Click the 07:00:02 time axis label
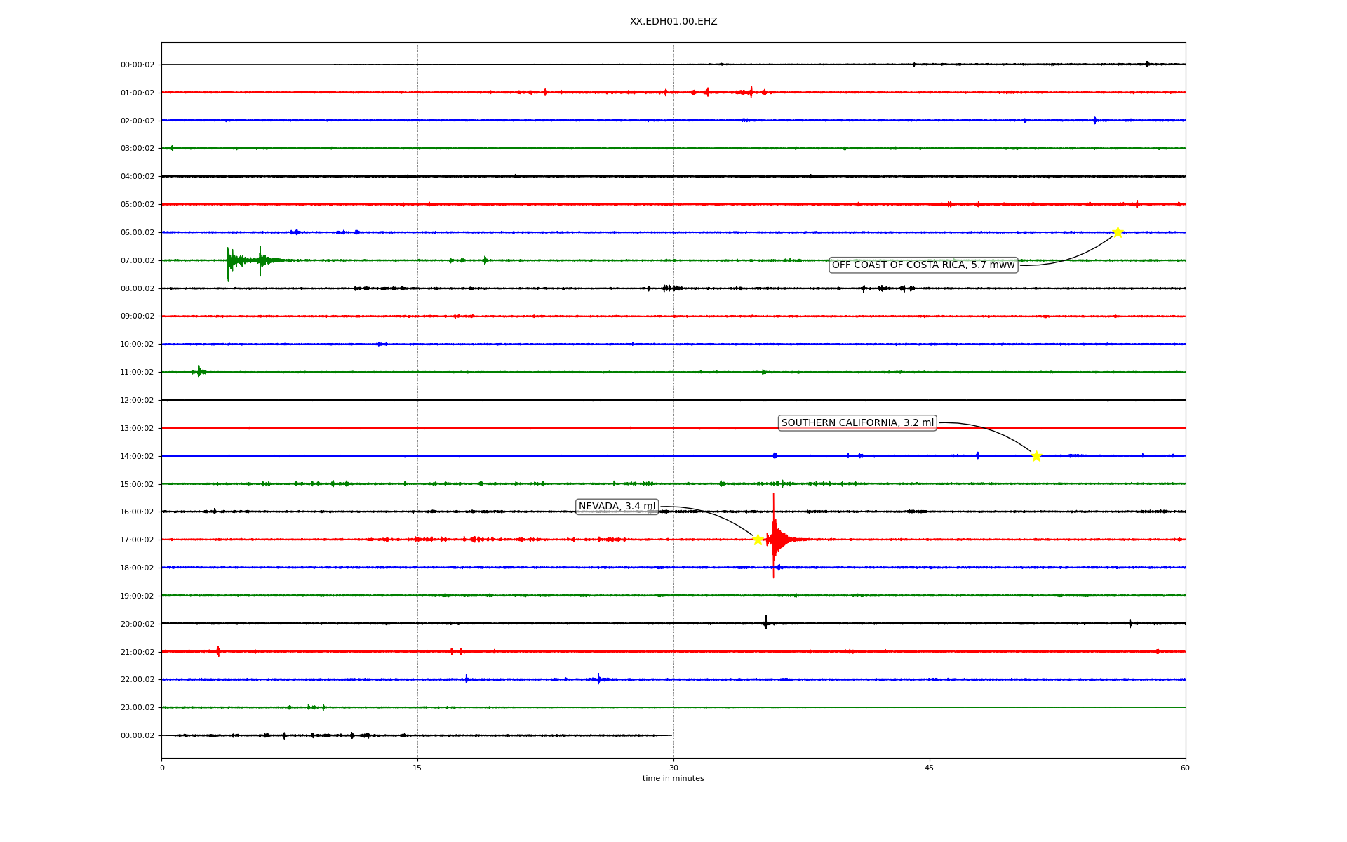The height and width of the screenshot is (842, 1347). point(138,260)
